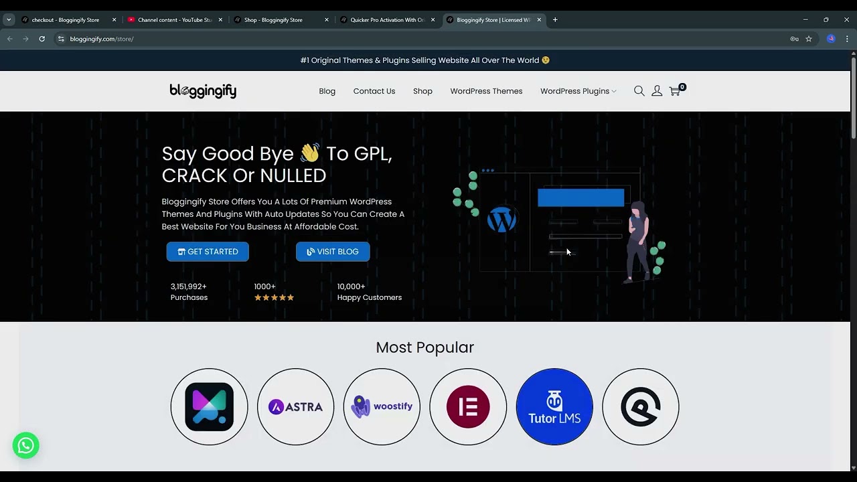Click the page vertical scrollbar thumb
857x482 pixels.
854,98
